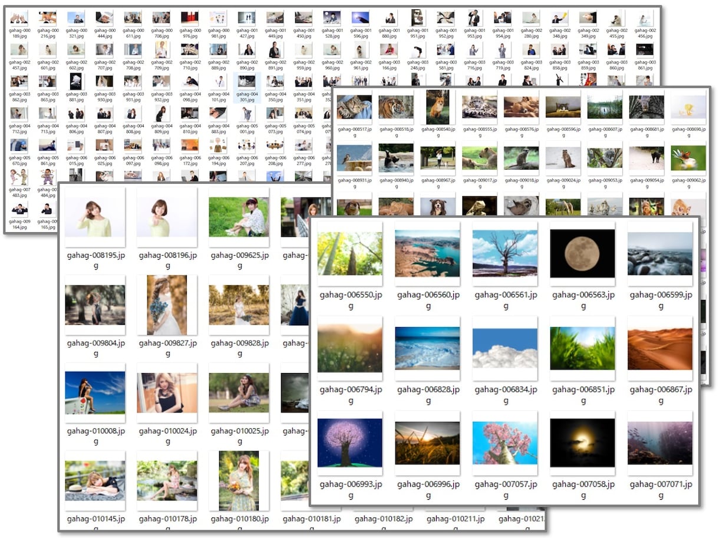The height and width of the screenshot is (538, 719).
Task: Select the meerkat thumbnail gahag-009018.jpg
Action: click(x=521, y=158)
